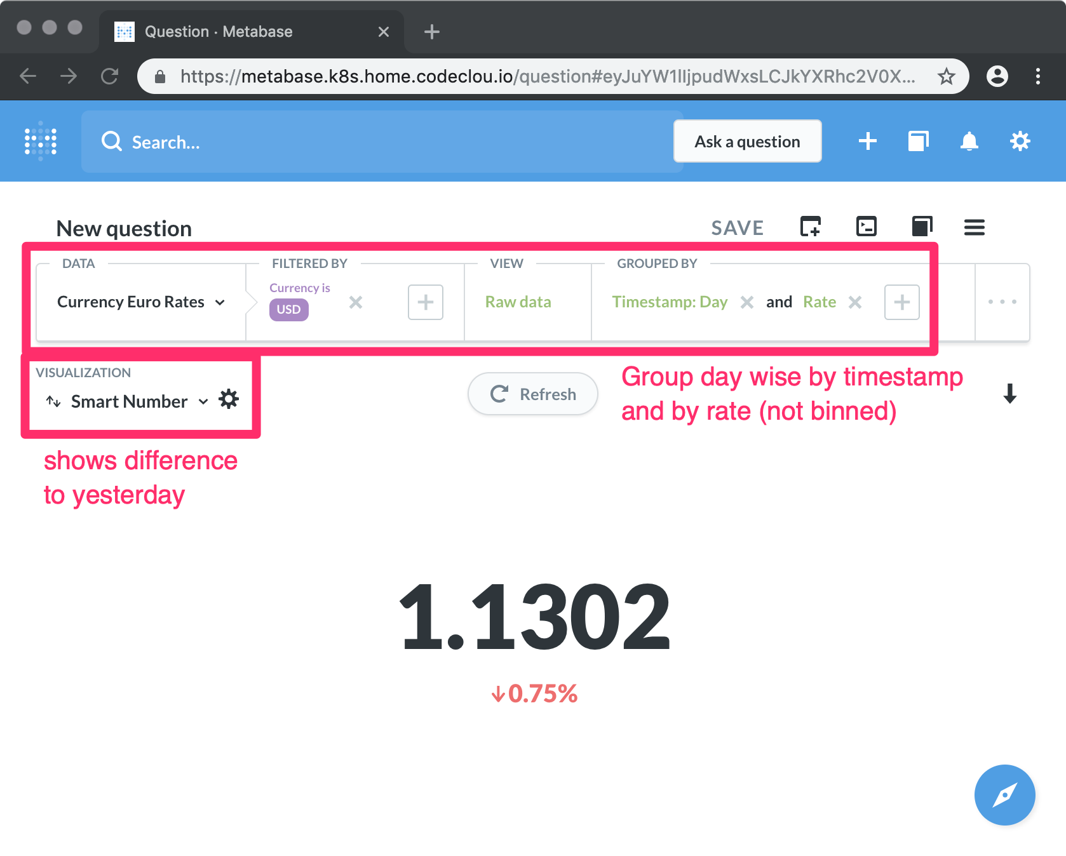Open the admin settings gear in the navbar

1020,141
